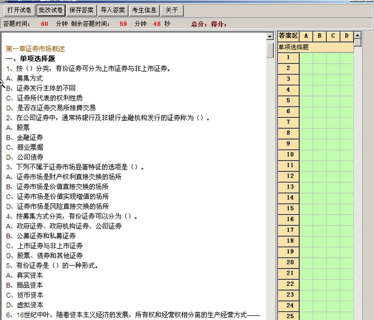Click 保存答案 to save answers
The height and width of the screenshot is (320, 374).
tap(81, 10)
